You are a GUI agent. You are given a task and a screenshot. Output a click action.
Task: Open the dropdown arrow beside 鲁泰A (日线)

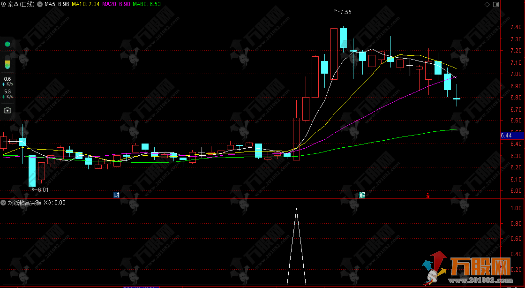click(40, 4)
